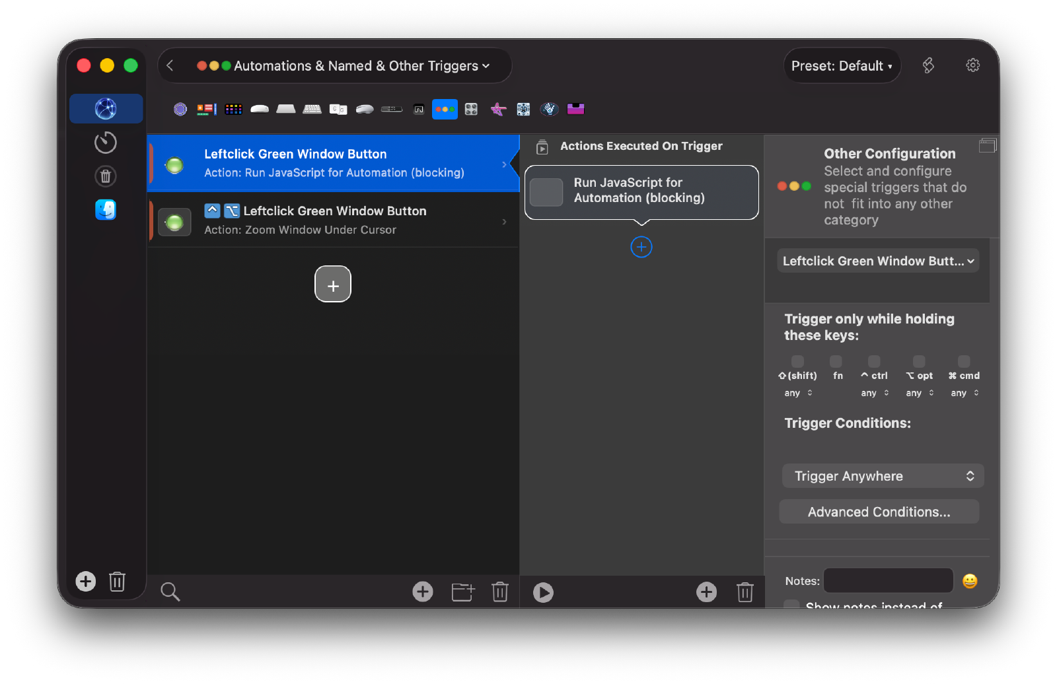Viewport: 1057px width, 684px height.
Task: Open the Trackpad triggers section
Action: coord(285,109)
